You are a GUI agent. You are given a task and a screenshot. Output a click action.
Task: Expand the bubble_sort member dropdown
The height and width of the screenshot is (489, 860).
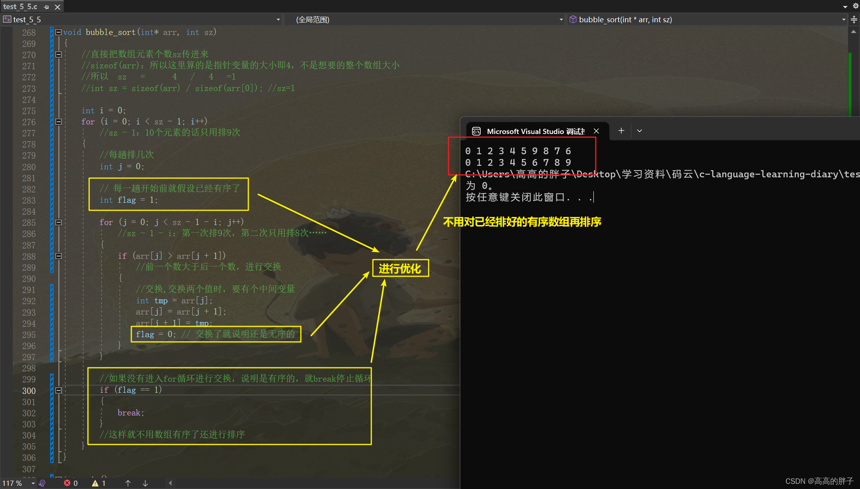(x=844, y=19)
